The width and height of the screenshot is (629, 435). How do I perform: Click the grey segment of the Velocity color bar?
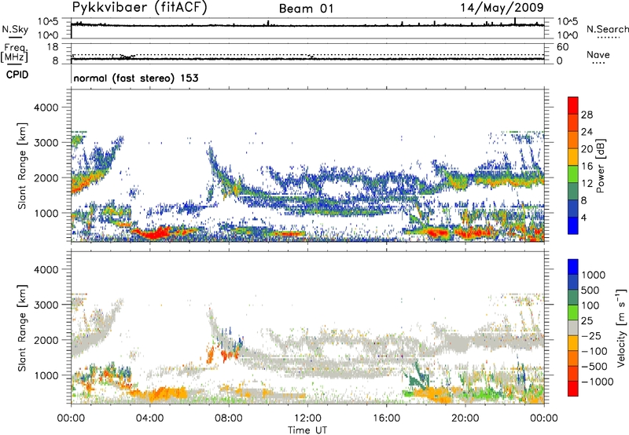click(x=573, y=328)
